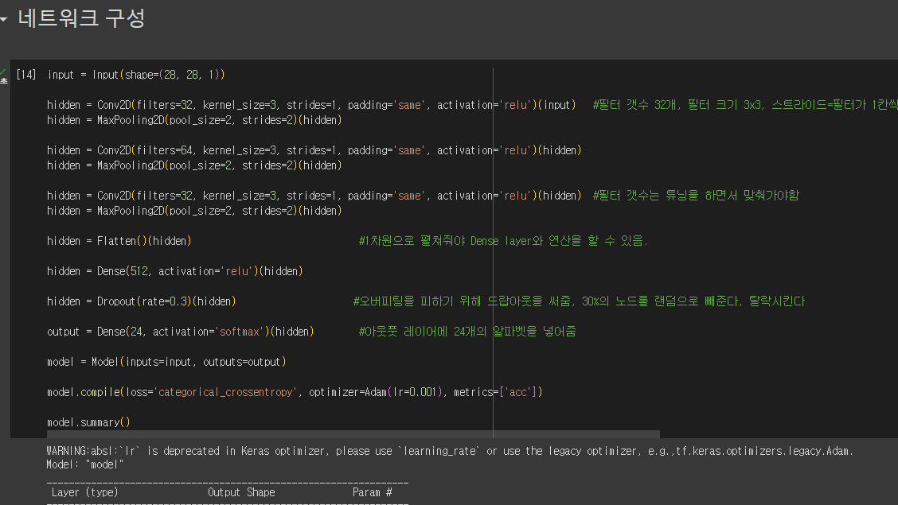The height and width of the screenshot is (505, 898).
Task: Click the comment about 24개의 알파벳
Action: pyautogui.click(x=467, y=332)
